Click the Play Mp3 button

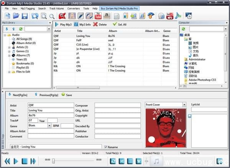click(63, 24)
